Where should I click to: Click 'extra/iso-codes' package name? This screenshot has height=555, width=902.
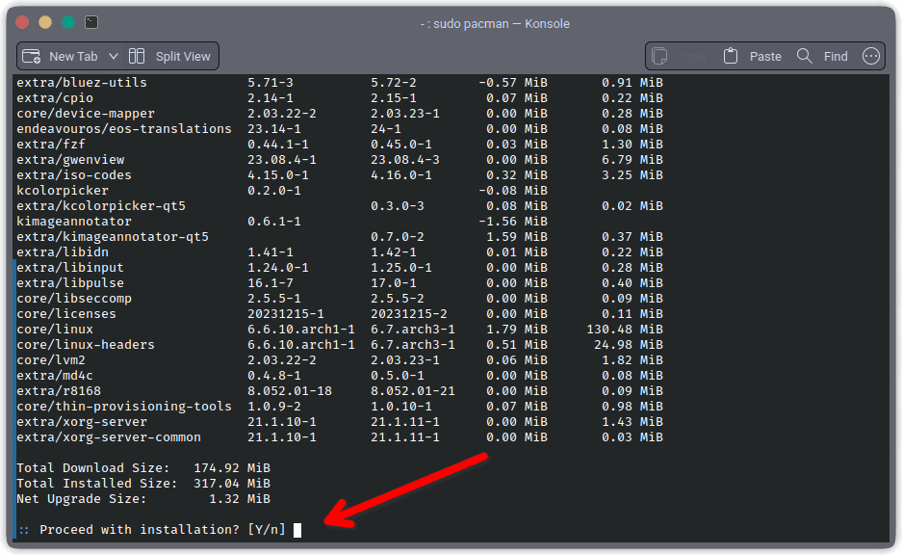pyautogui.click(x=74, y=175)
